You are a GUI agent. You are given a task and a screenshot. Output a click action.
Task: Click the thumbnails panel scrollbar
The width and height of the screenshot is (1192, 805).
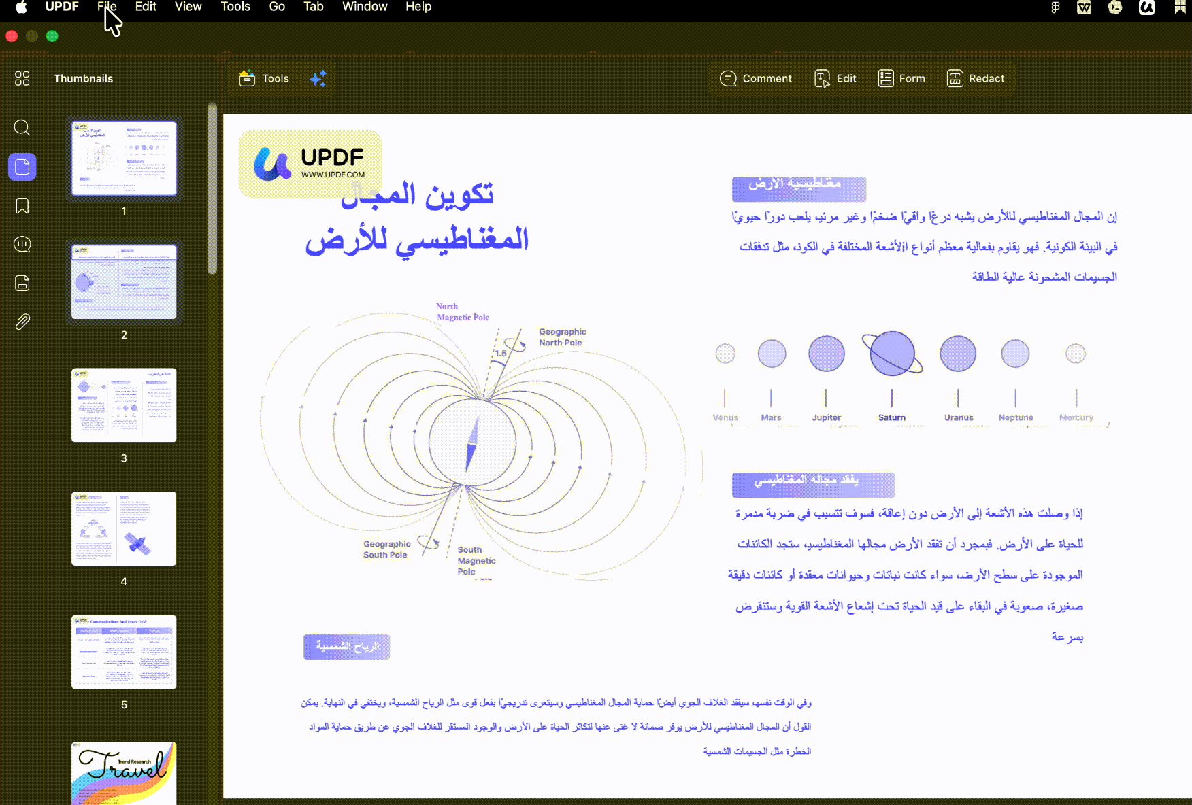pos(212,189)
